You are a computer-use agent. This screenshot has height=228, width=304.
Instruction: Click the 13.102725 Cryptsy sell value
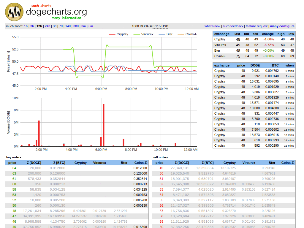click(228, 168)
